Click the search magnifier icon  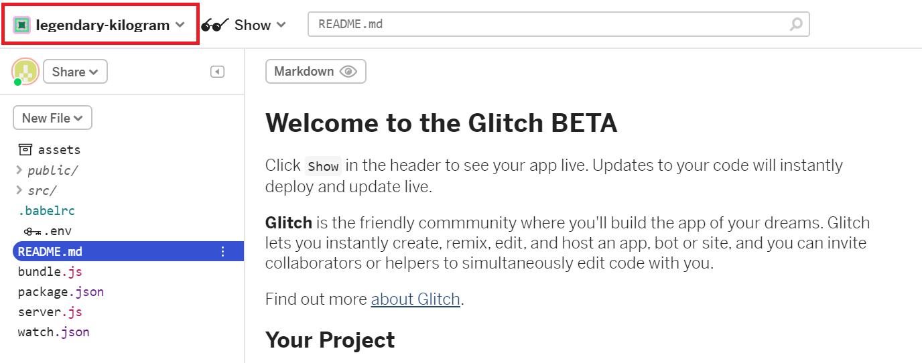coord(796,24)
